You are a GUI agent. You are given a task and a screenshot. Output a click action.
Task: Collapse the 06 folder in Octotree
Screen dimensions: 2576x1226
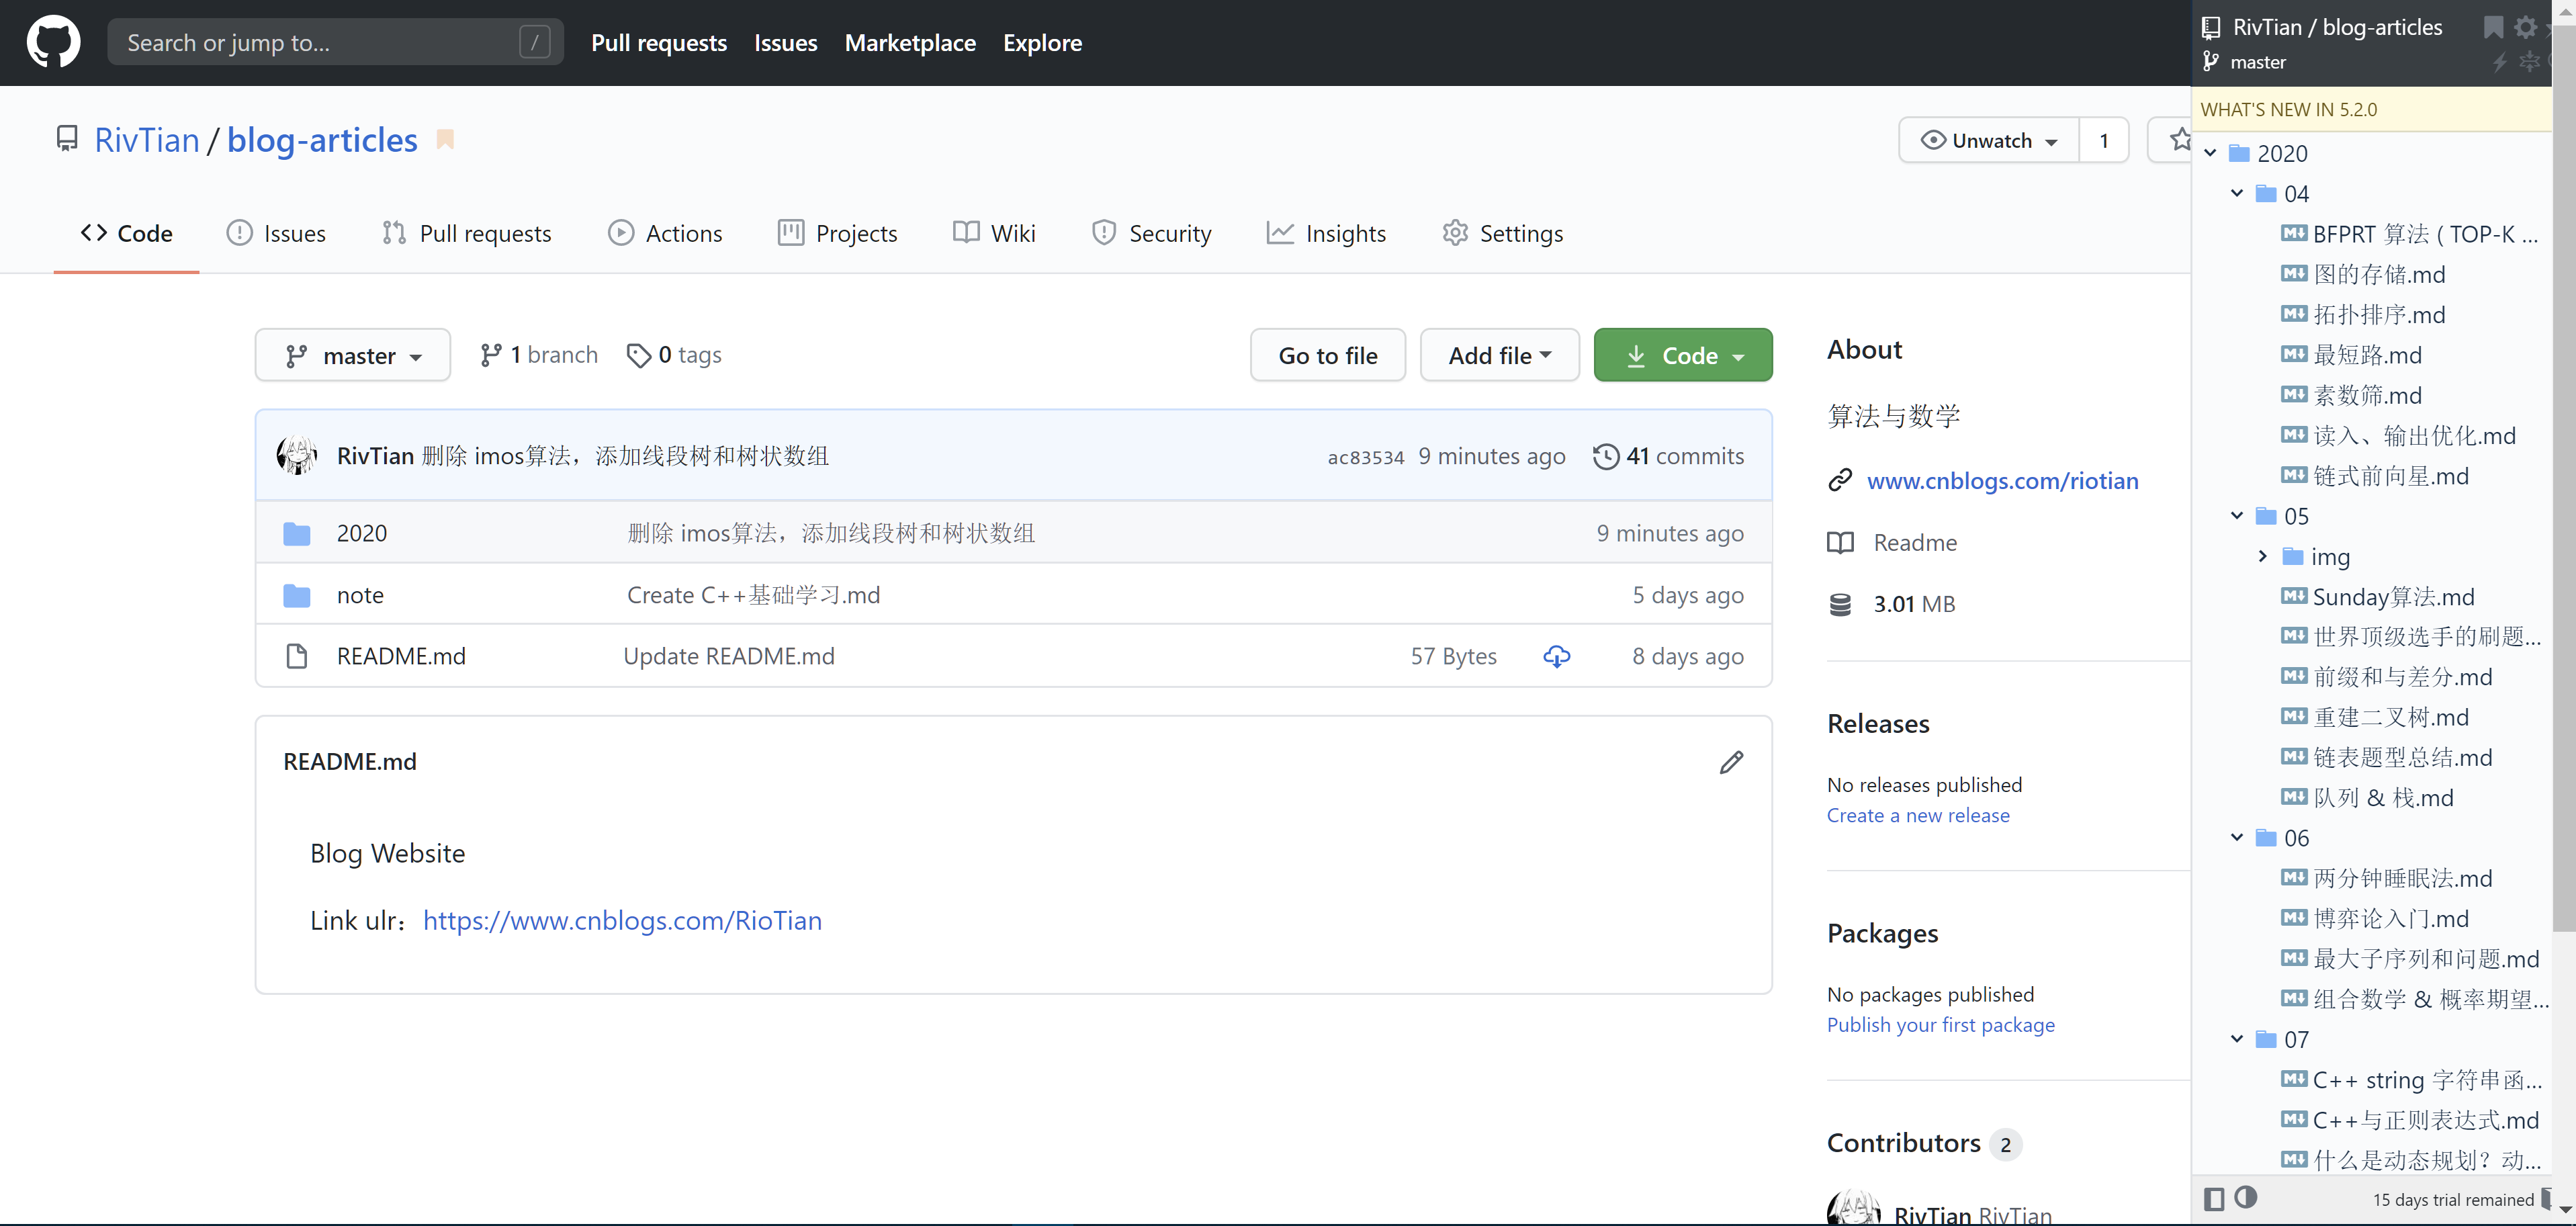2237,838
